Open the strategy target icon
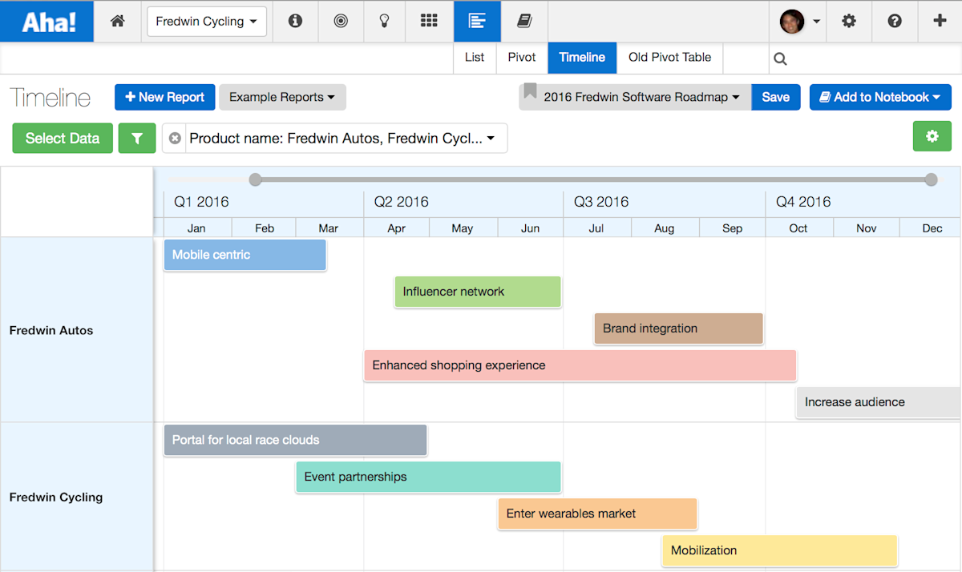 (x=341, y=22)
